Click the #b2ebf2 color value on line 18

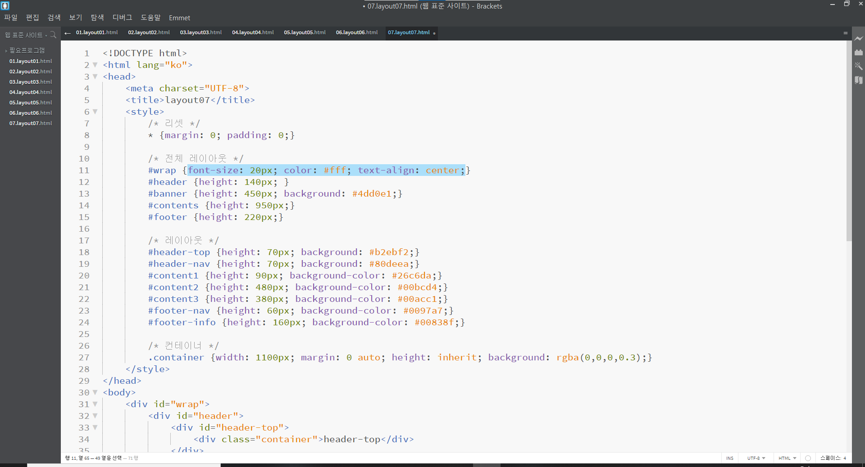click(x=389, y=252)
